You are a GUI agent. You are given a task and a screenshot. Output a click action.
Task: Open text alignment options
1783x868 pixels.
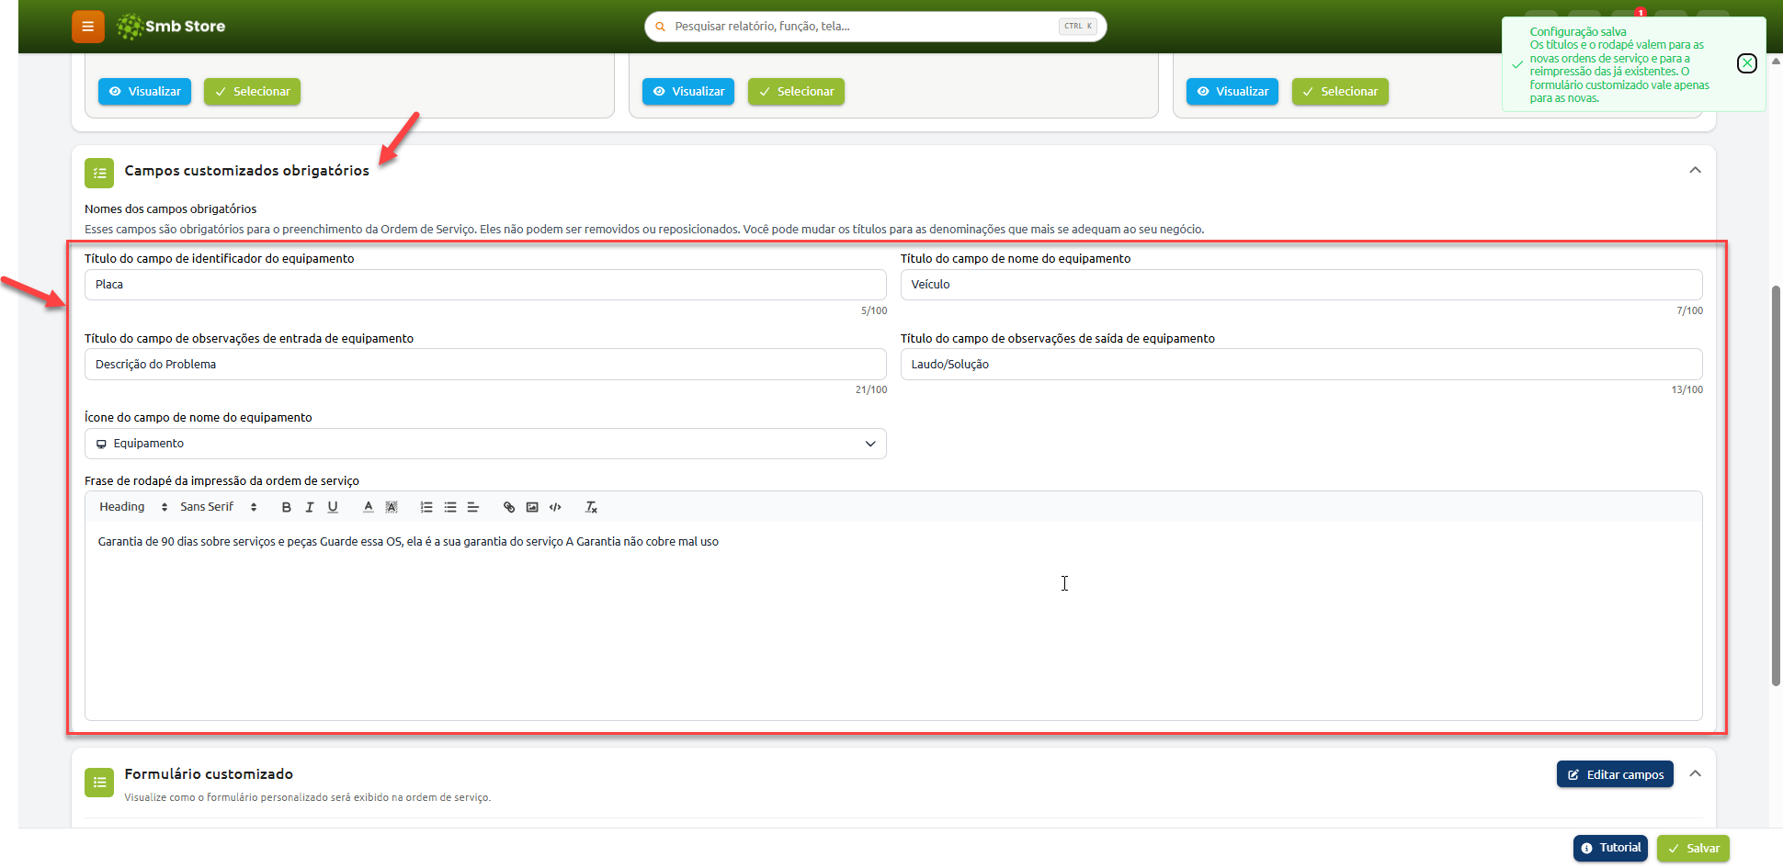click(473, 507)
